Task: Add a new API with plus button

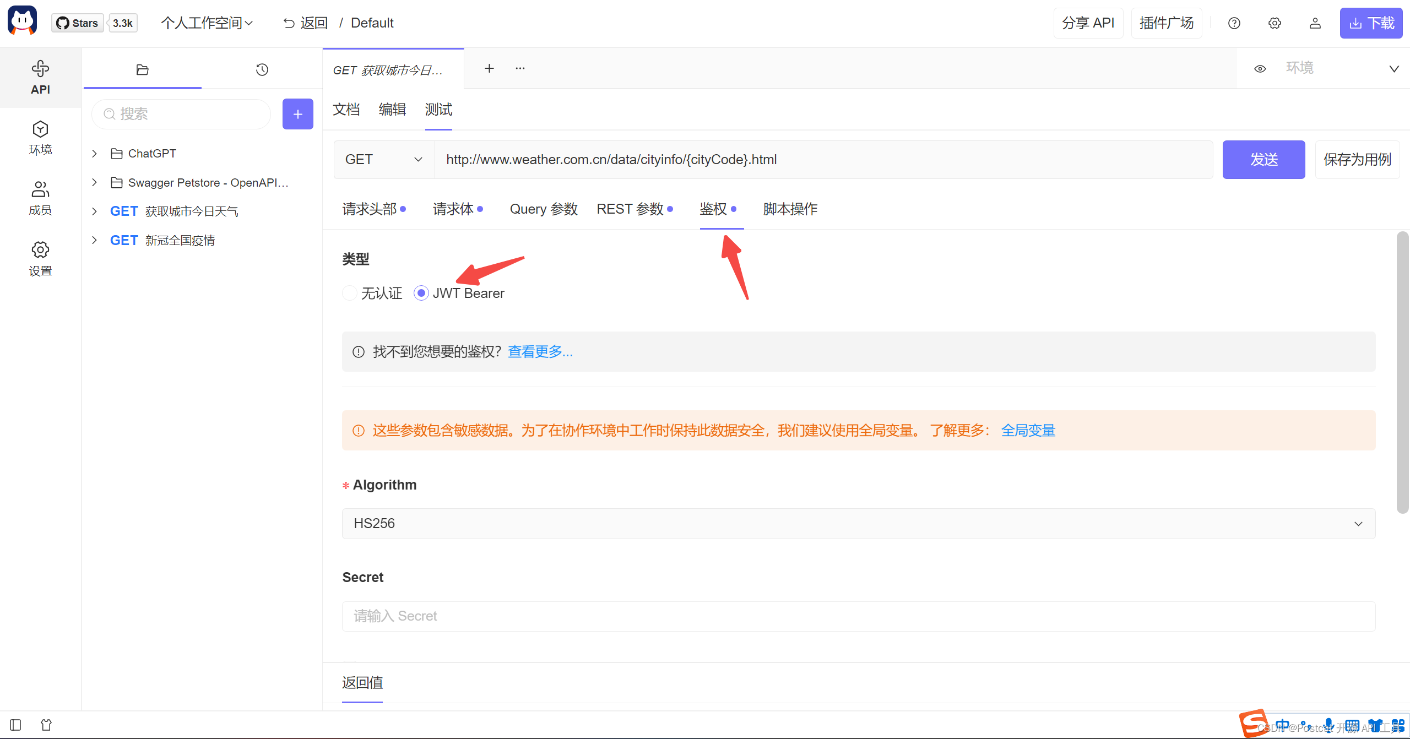Action: click(298, 114)
